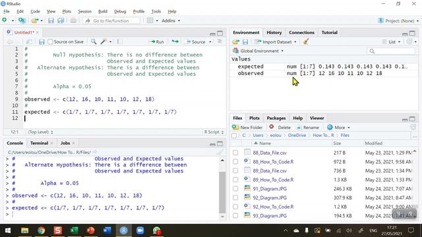The height and width of the screenshot is (237, 422).
Task: Select checkbox for 89_How_To_Code.R
Action: click(235, 180)
